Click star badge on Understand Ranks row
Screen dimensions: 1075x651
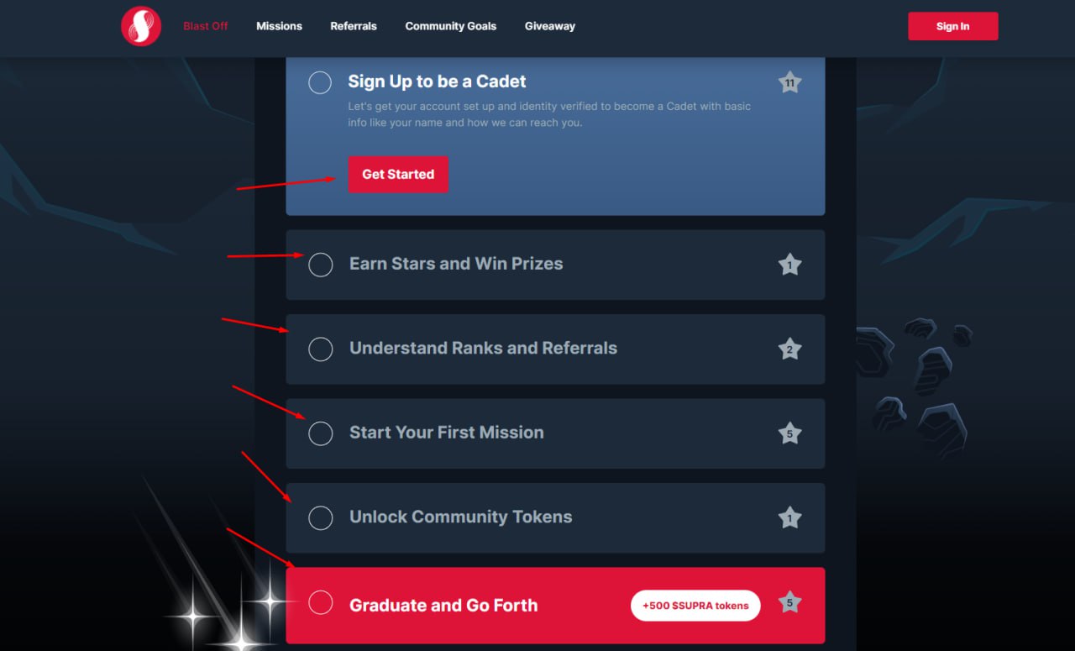[789, 349]
